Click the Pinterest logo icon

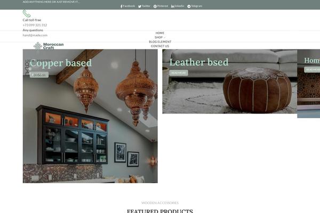coord(155,6)
